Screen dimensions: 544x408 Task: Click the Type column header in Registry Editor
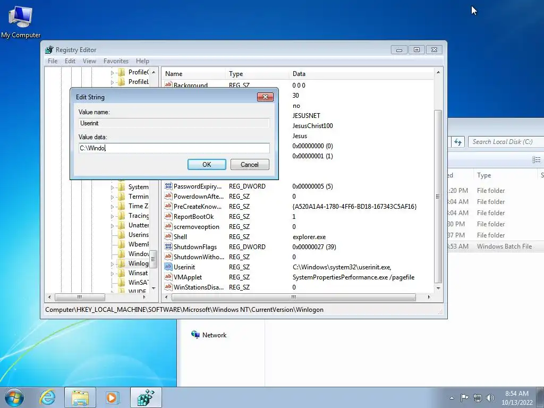257,73
